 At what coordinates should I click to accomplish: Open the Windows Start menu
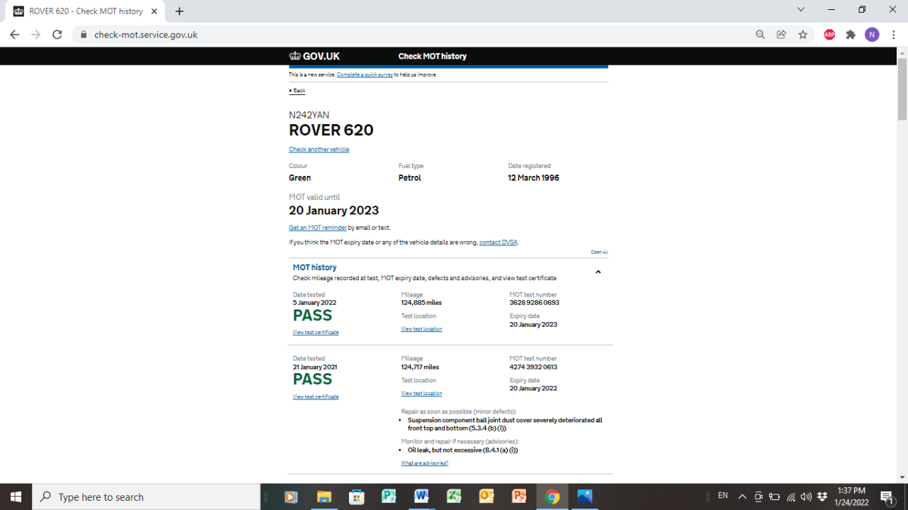[16, 497]
